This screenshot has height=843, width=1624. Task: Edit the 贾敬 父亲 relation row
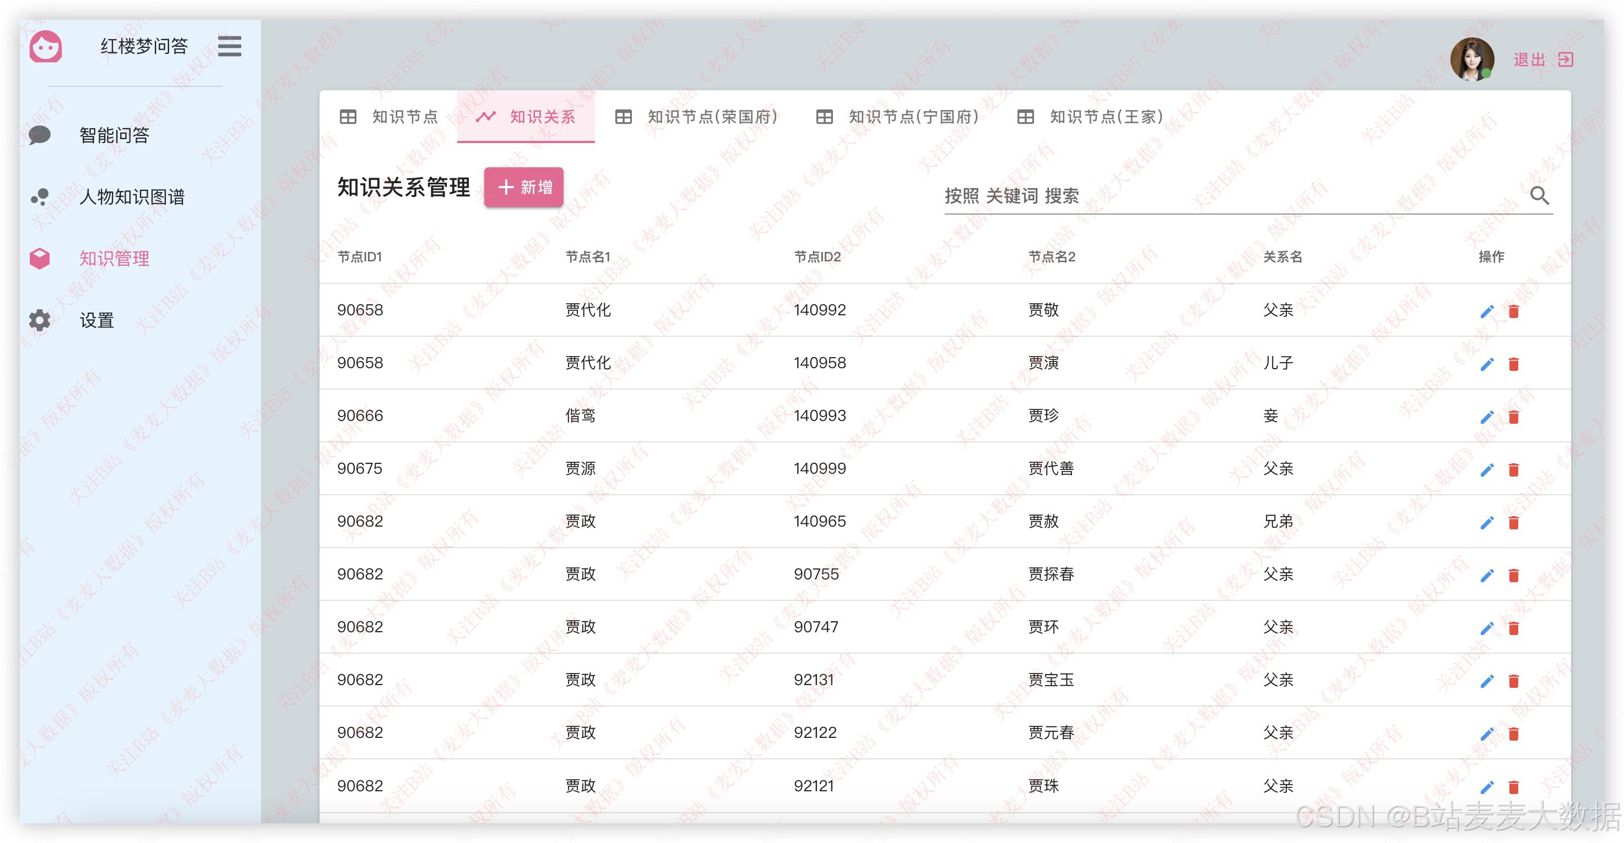point(1487,311)
